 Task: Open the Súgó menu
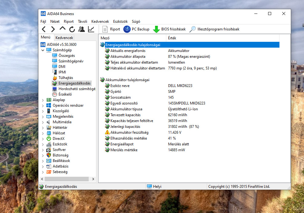click(x=136, y=22)
